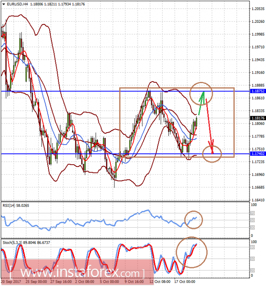Screen dimensions: 266x286
Task: Open the www.instaforex.com watermark link
Action: pyautogui.click(x=77, y=273)
